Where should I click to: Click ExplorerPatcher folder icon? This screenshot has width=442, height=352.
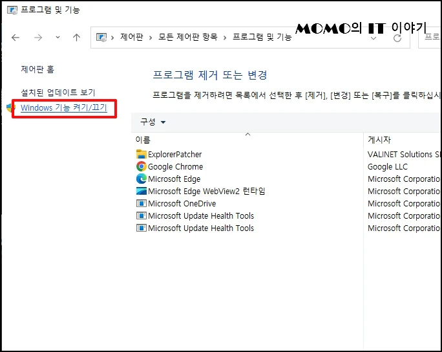pos(142,154)
